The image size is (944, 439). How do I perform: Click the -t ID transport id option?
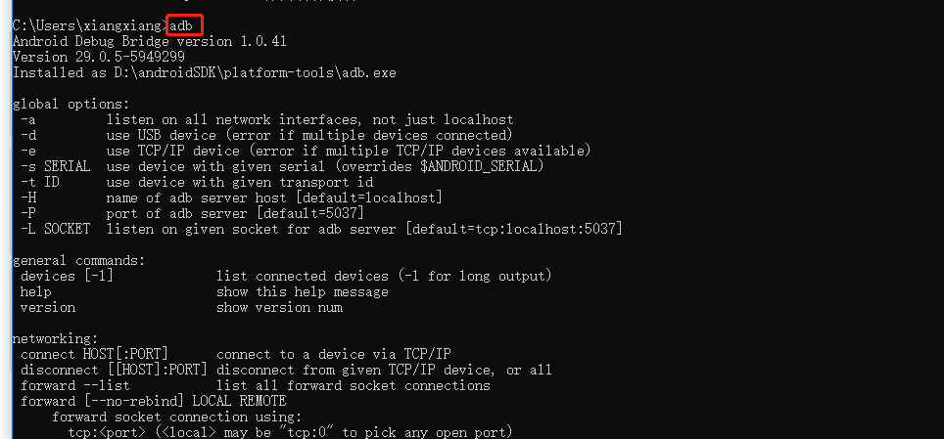(x=196, y=182)
